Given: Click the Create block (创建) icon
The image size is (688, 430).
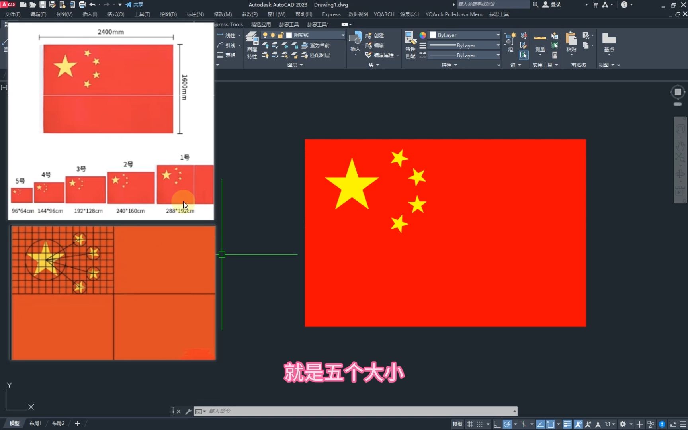Looking at the screenshot, I should (374, 35).
